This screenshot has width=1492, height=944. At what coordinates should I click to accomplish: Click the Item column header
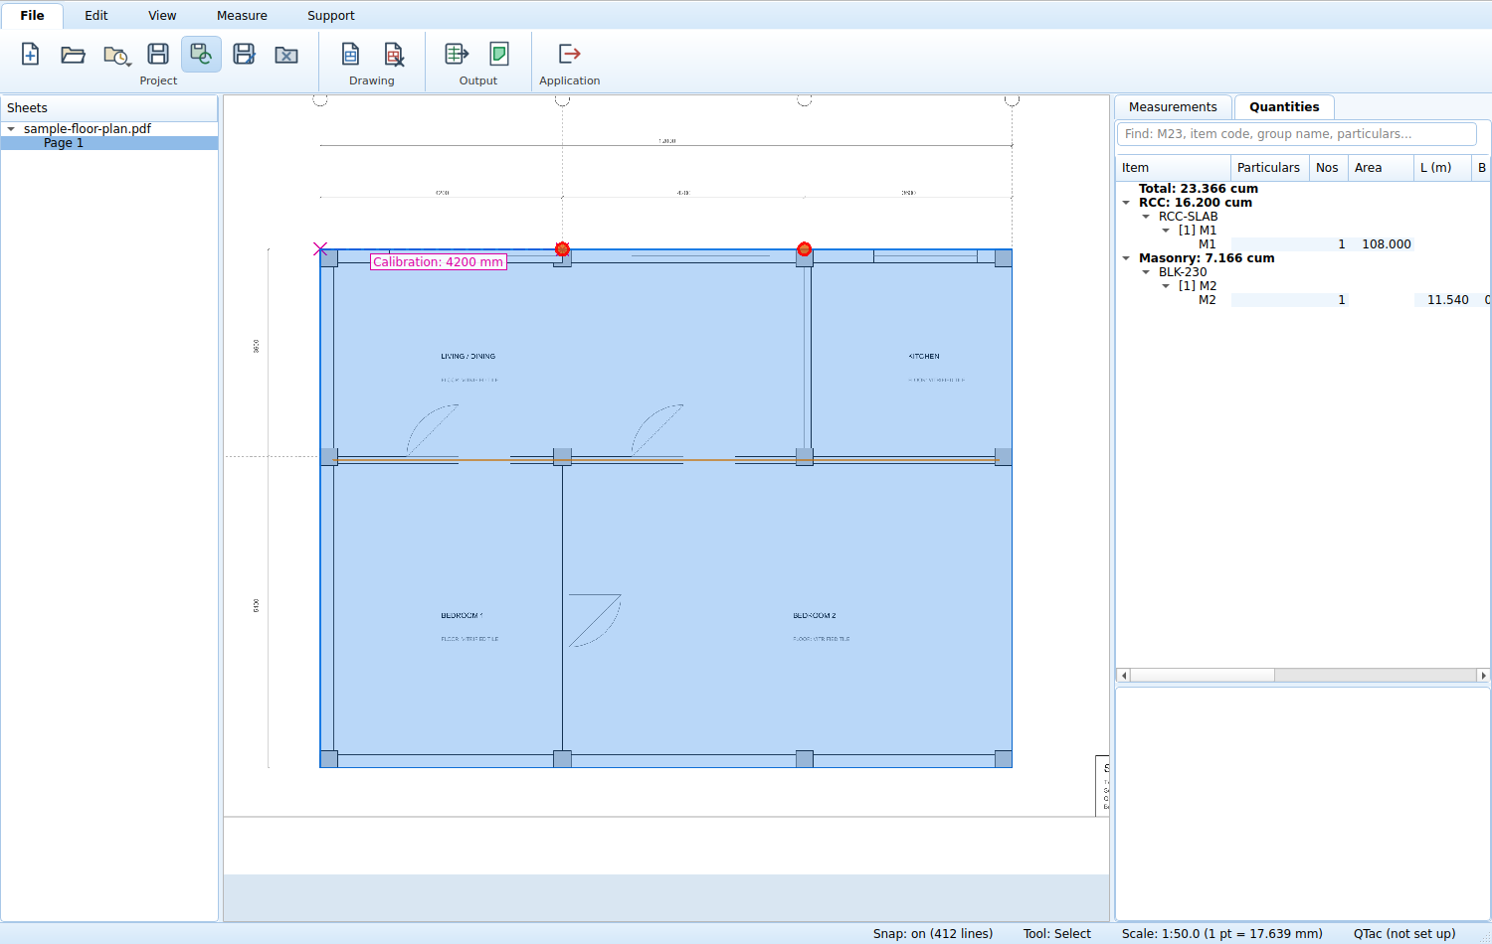[1173, 168]
